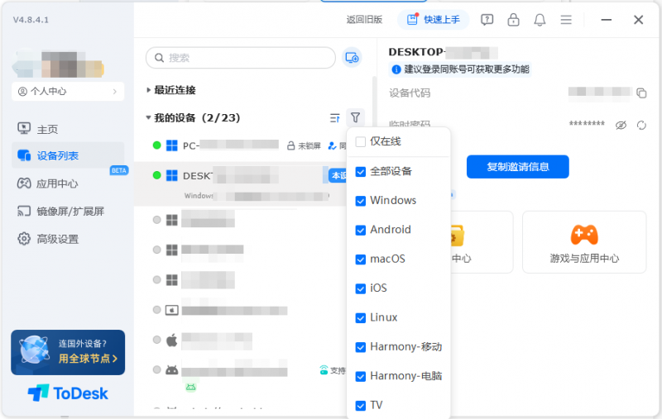Copy the device code with copy icon
This screenshot has width=662, height=419.
point(641,93)
